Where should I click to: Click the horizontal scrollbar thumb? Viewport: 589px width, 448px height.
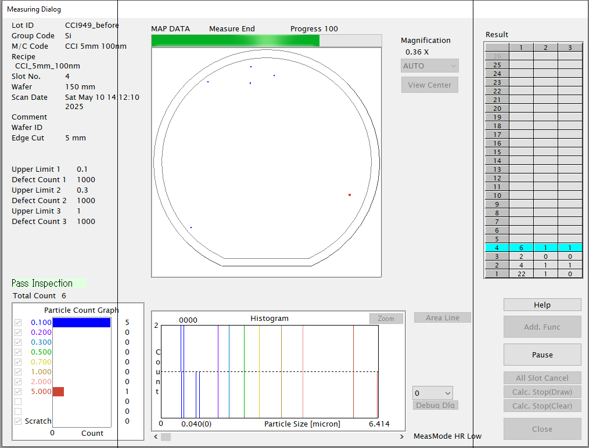(x=166, y=437)
